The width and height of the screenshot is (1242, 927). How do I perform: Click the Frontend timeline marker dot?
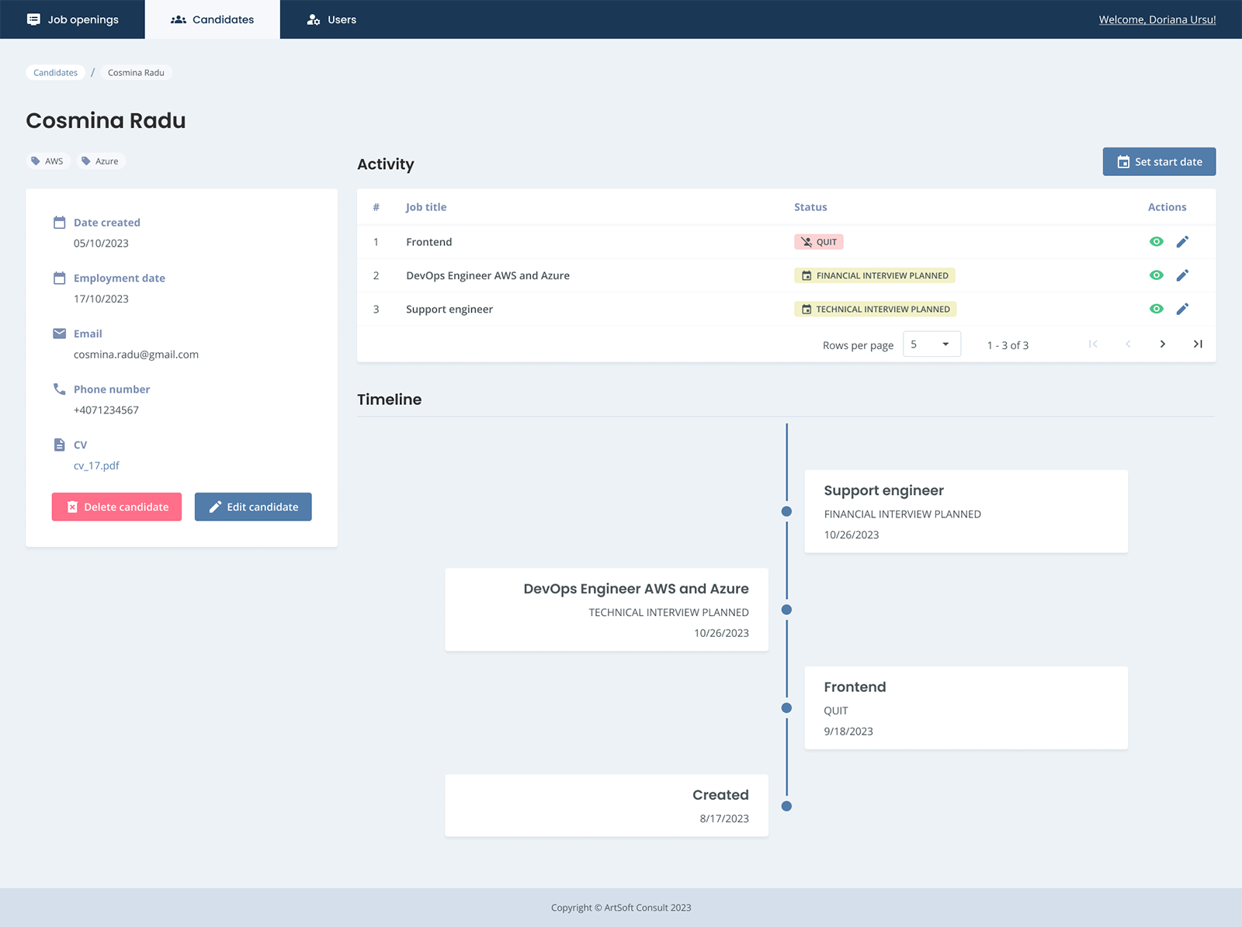click(x=786, y=707)
